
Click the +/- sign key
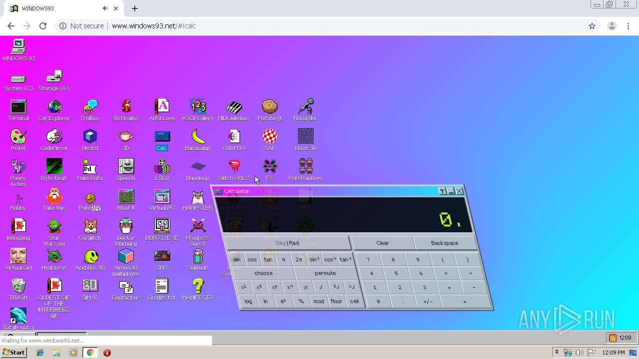pyautogui.click(x=428, y=302)
